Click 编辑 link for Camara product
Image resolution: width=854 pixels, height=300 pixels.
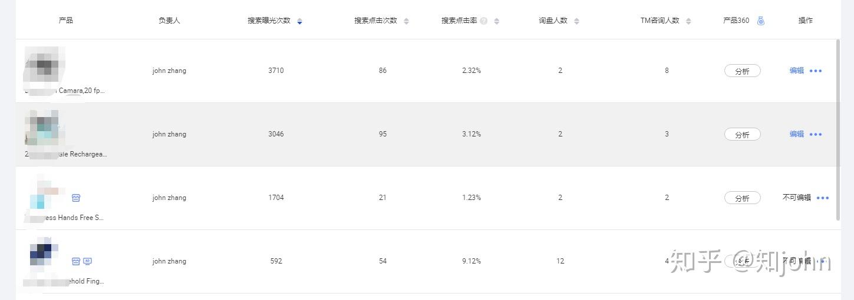(x=797, y=71)
